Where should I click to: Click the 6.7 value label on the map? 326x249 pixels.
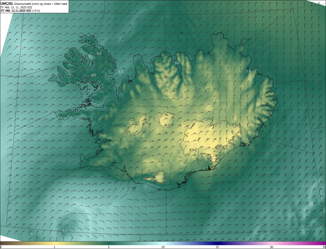121,72
